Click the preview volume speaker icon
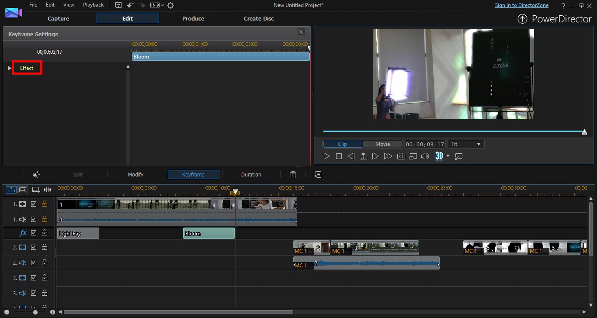 point(425,156)
